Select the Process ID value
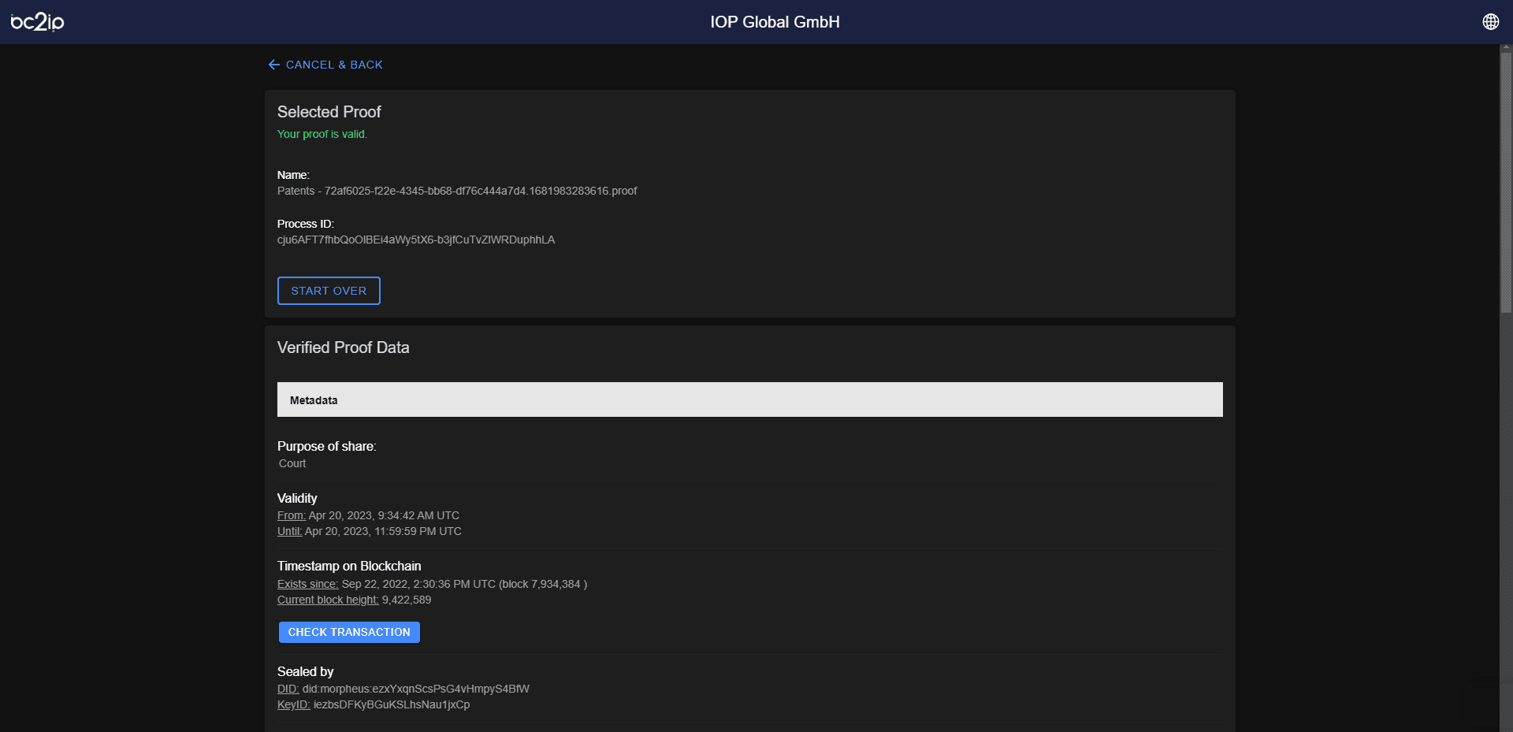 click(x=416, y=240)
